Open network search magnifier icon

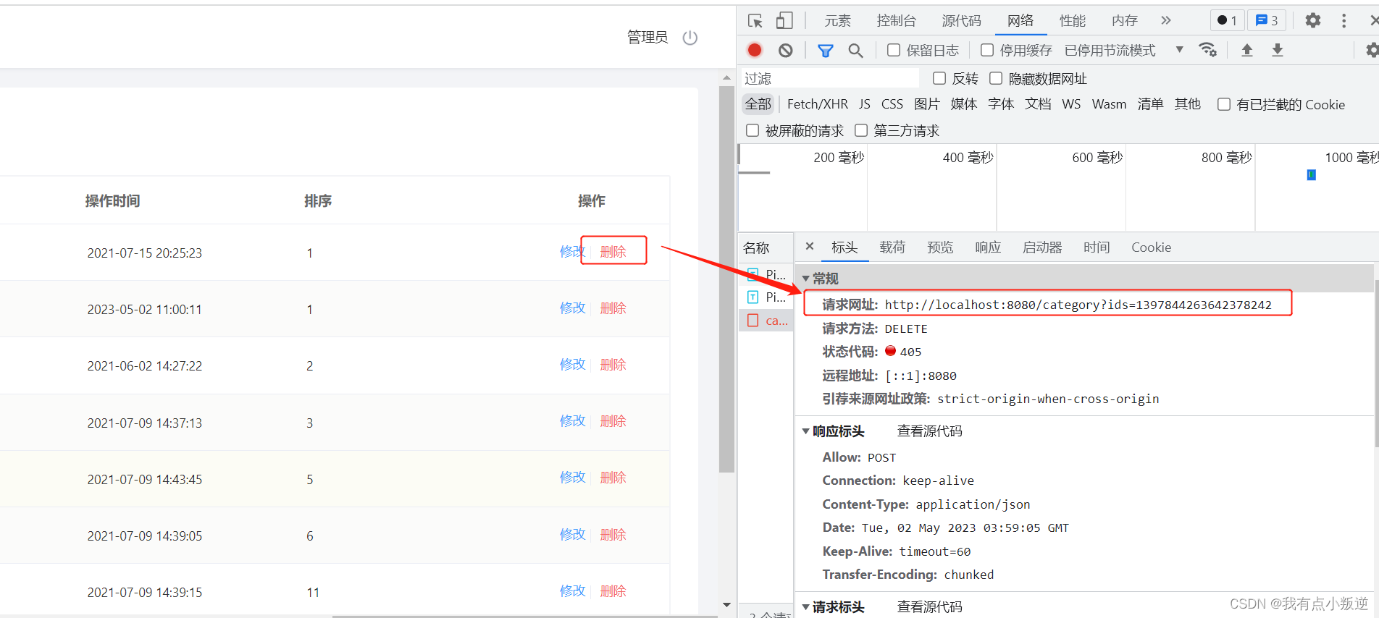click(855, 50)
